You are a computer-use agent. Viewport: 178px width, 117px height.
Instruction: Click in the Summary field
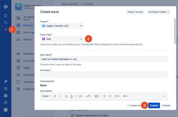(x=104, y=75)
